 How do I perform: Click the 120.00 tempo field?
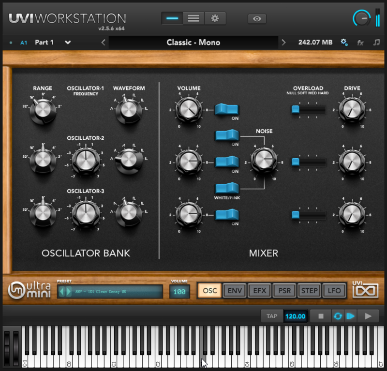tap(295, 316)
